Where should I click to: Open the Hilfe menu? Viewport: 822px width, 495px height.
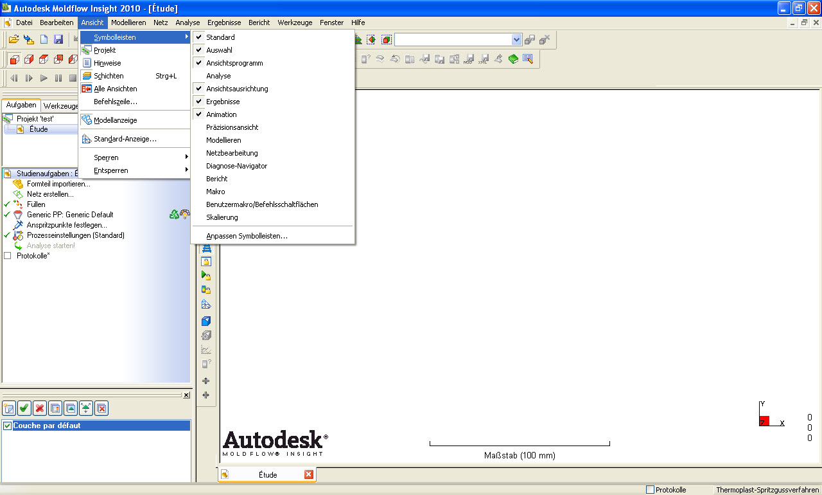point(358,22)
